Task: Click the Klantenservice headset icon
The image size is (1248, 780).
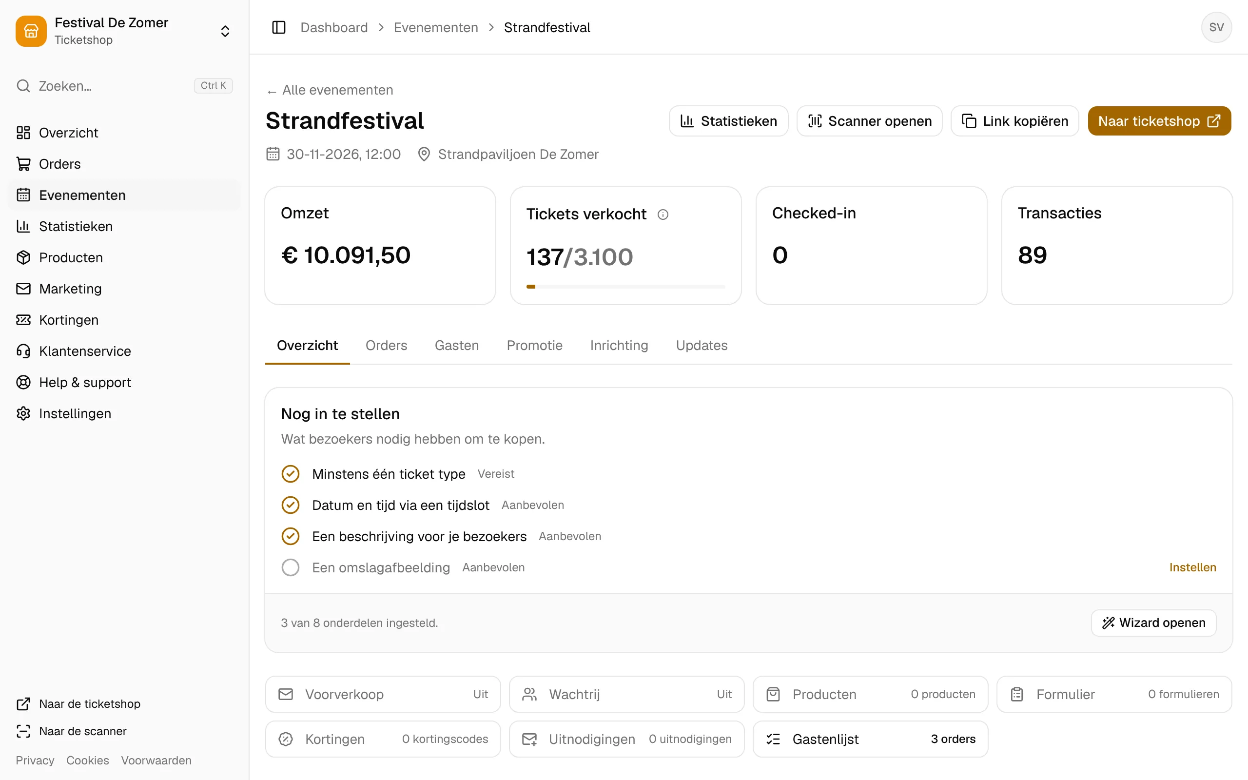Action: pos(23,351)
